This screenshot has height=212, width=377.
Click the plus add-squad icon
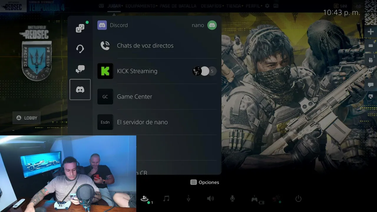(371, 32)
